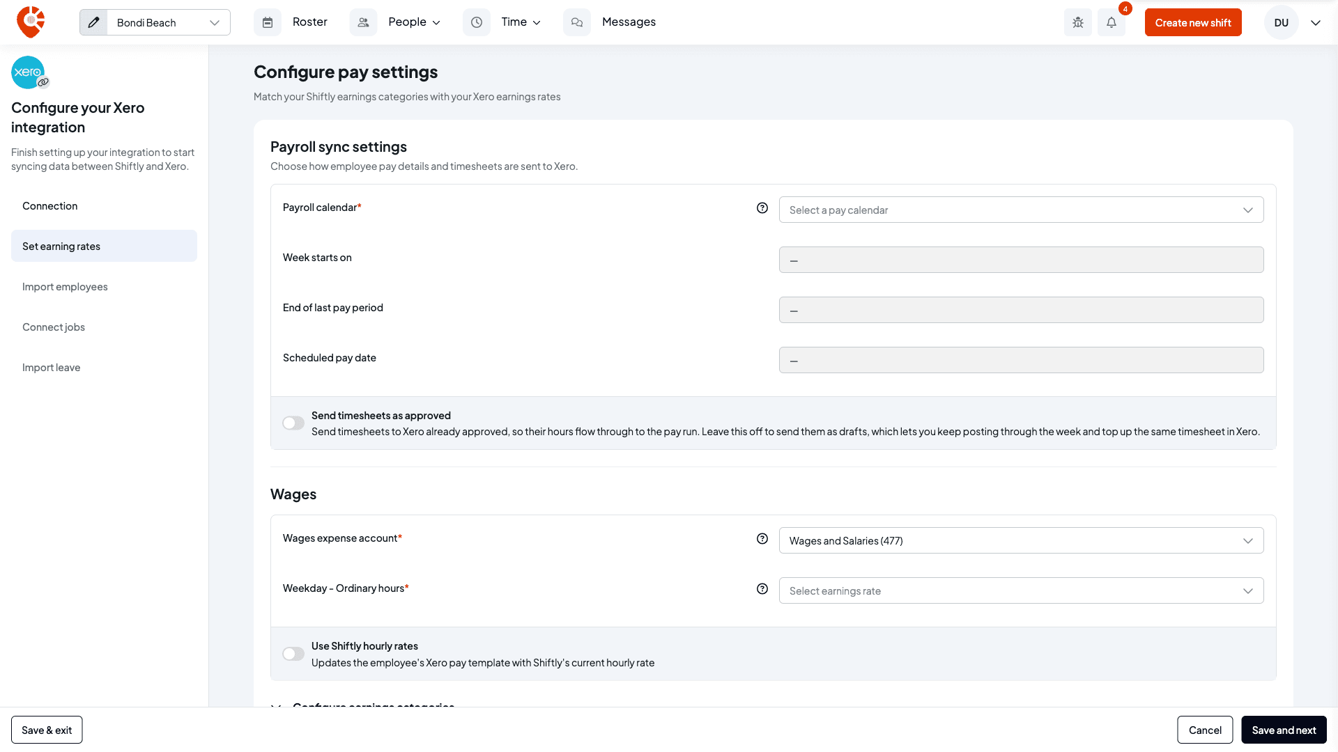Click the Weekday - Ordinary hours label
The image size is (1338, 752).
(x=346, y=588)
